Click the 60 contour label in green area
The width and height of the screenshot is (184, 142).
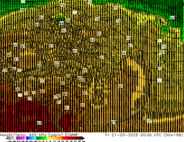click(x=172, y=18)
